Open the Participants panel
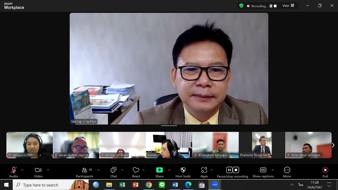 click(85, 170)
